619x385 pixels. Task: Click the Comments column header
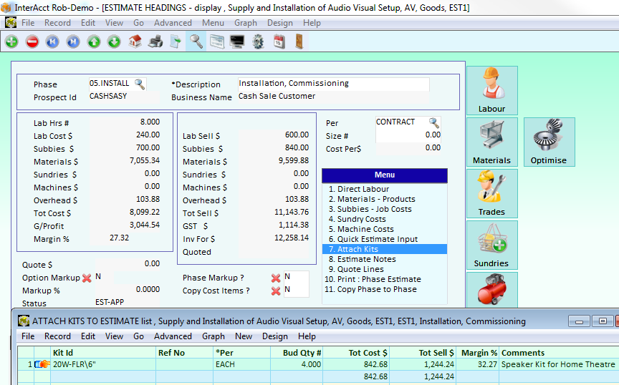coord(559,353)
